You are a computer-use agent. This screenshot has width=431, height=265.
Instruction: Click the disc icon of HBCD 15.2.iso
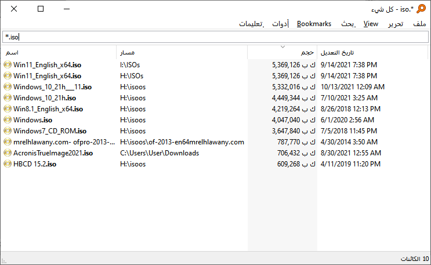point(8,164)
